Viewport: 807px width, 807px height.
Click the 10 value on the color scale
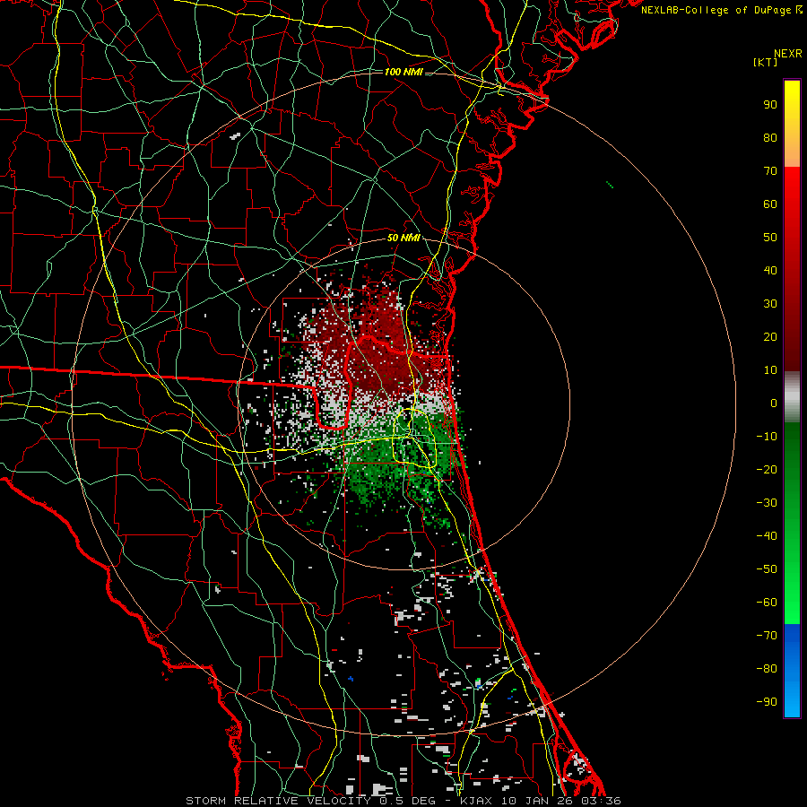[x=770, y=370]
